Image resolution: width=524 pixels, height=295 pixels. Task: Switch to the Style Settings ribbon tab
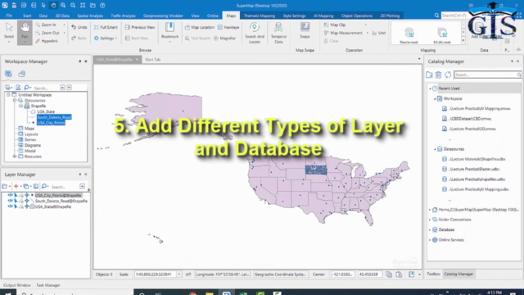[x=294, y=16]
